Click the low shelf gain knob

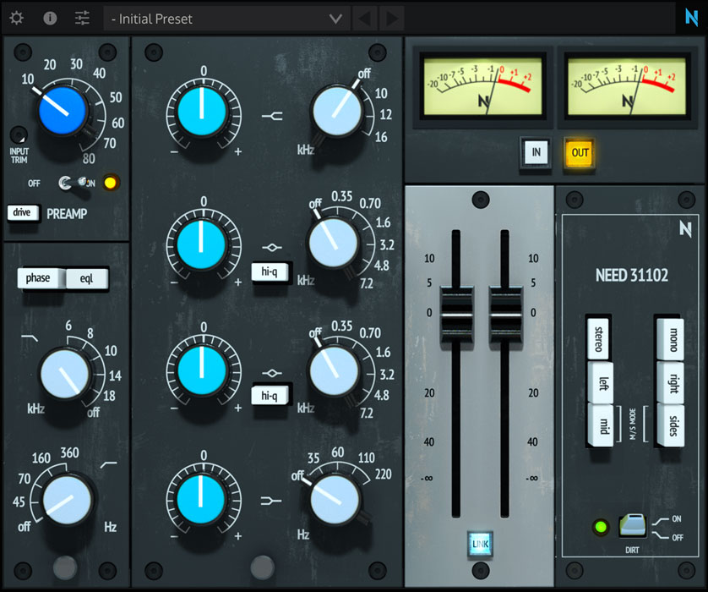point(201,499)
